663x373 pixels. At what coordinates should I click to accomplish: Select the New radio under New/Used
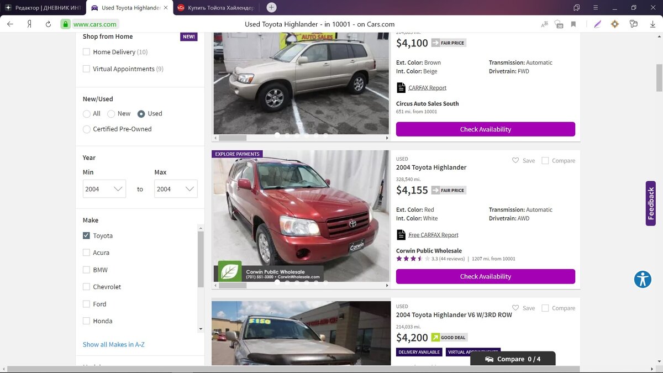click(111, 114)
